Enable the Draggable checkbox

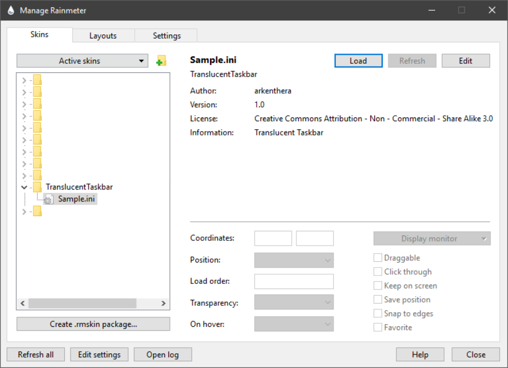(x=378, y=258)
